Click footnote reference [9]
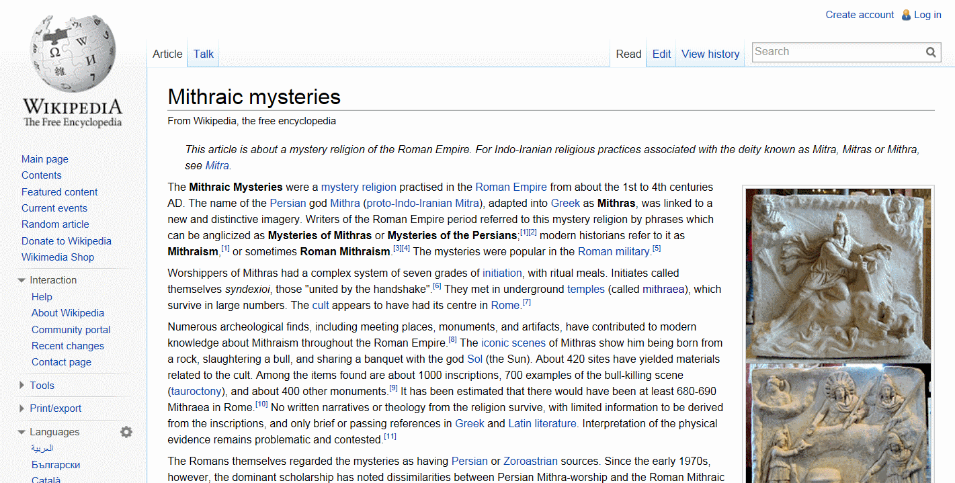The image size is (955, 483). click(393, 388)
